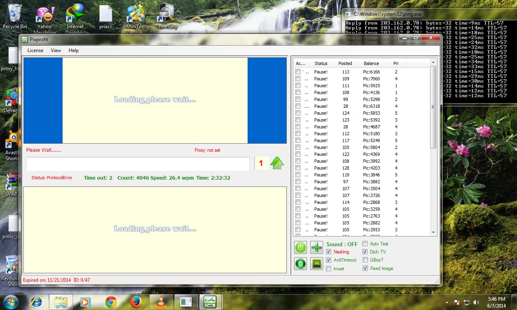This screenshot has width=517, height=310.
Task: Enable the Auto Test checkbox
Action: [365, 244]
